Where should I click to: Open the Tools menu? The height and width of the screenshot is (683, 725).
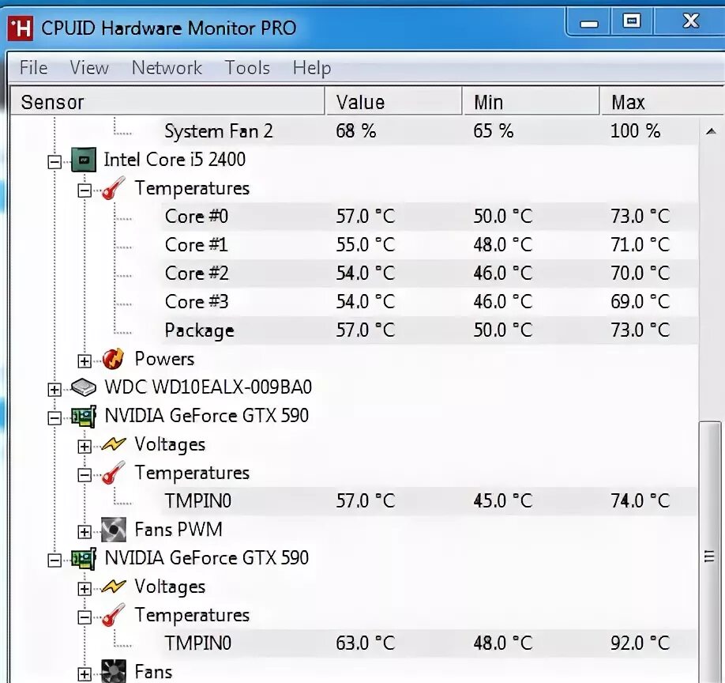point(247,68)
